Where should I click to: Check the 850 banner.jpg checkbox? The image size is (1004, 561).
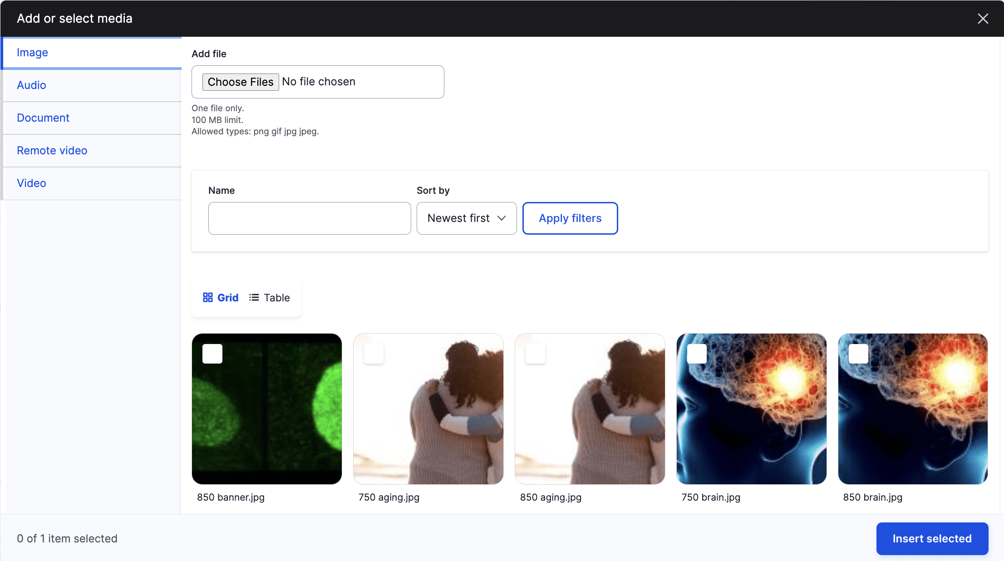coord(212,354)
